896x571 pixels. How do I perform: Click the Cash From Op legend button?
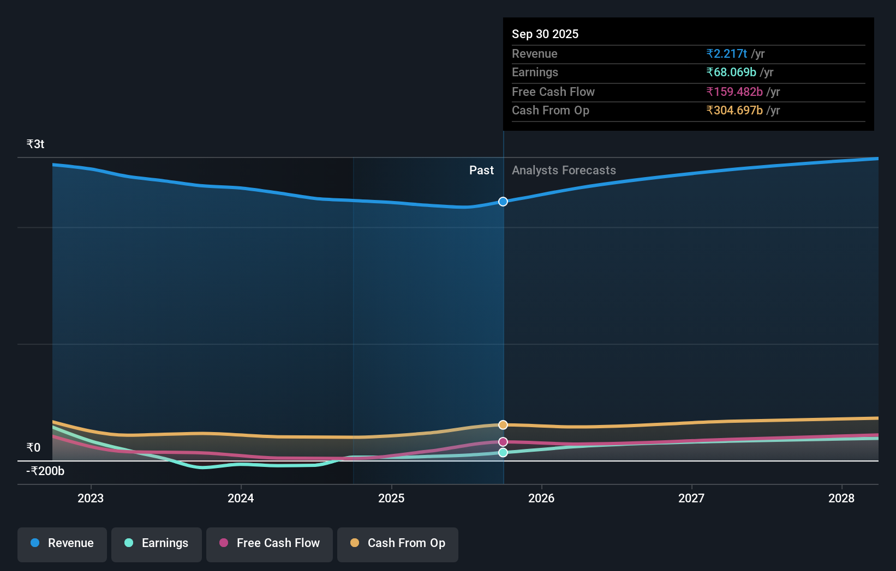[397, 544]
